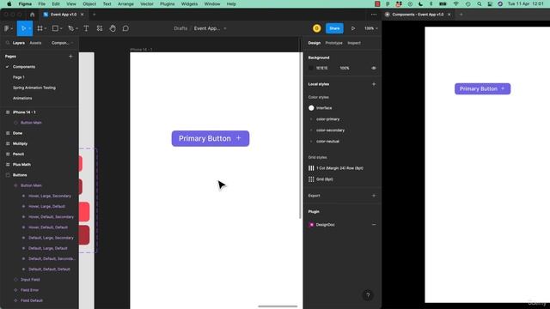Add a new local style
Screen dimensions: 550x309
(x=374, y=84)
